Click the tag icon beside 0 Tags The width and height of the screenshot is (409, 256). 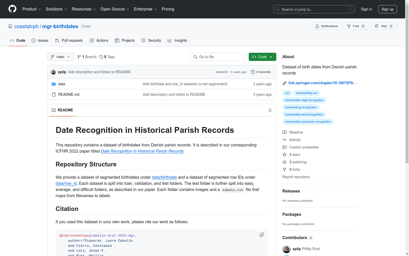coord(101,57)
